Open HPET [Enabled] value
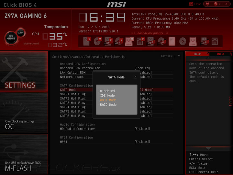 pyautogui.click(x=142, y=142)
